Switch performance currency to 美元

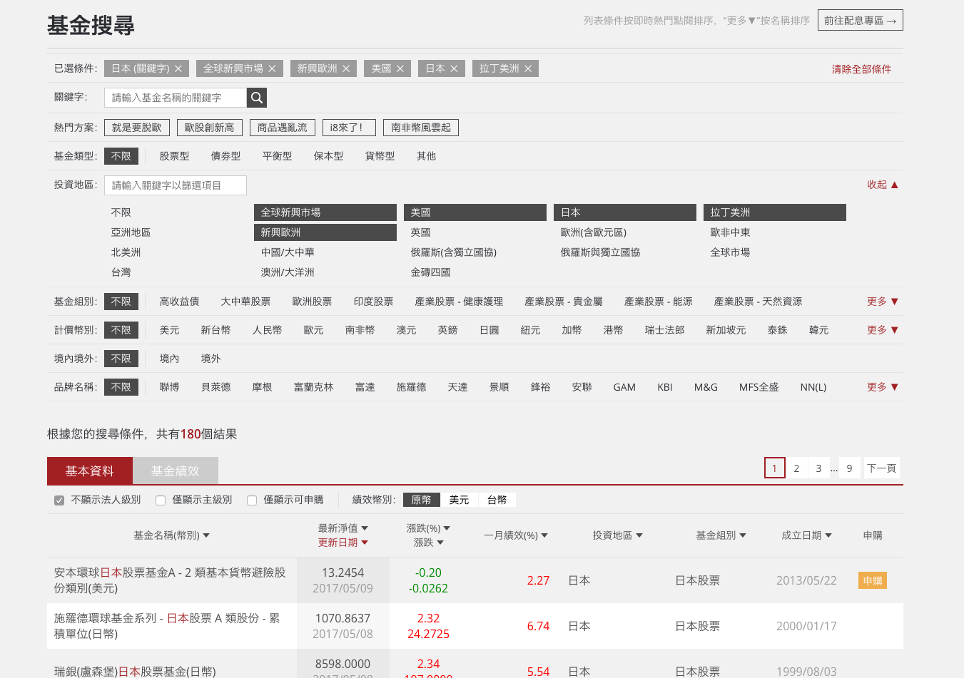(459, 500)
